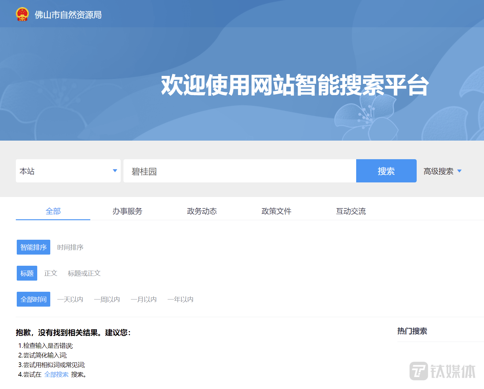Select 智能排序 sorting option
Viewport: 484px width, 389px height.
coord(34,247)
